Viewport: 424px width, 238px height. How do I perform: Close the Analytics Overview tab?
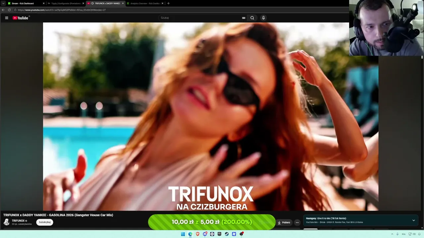tap(162, 3)
